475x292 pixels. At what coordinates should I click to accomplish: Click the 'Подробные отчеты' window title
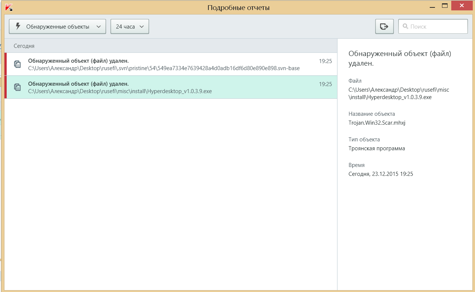(238, 7)
